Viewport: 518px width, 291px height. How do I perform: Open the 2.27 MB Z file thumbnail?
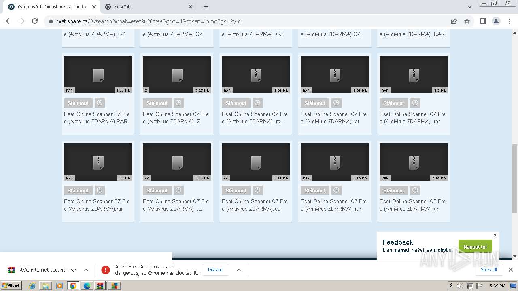[x=177, y=75]
